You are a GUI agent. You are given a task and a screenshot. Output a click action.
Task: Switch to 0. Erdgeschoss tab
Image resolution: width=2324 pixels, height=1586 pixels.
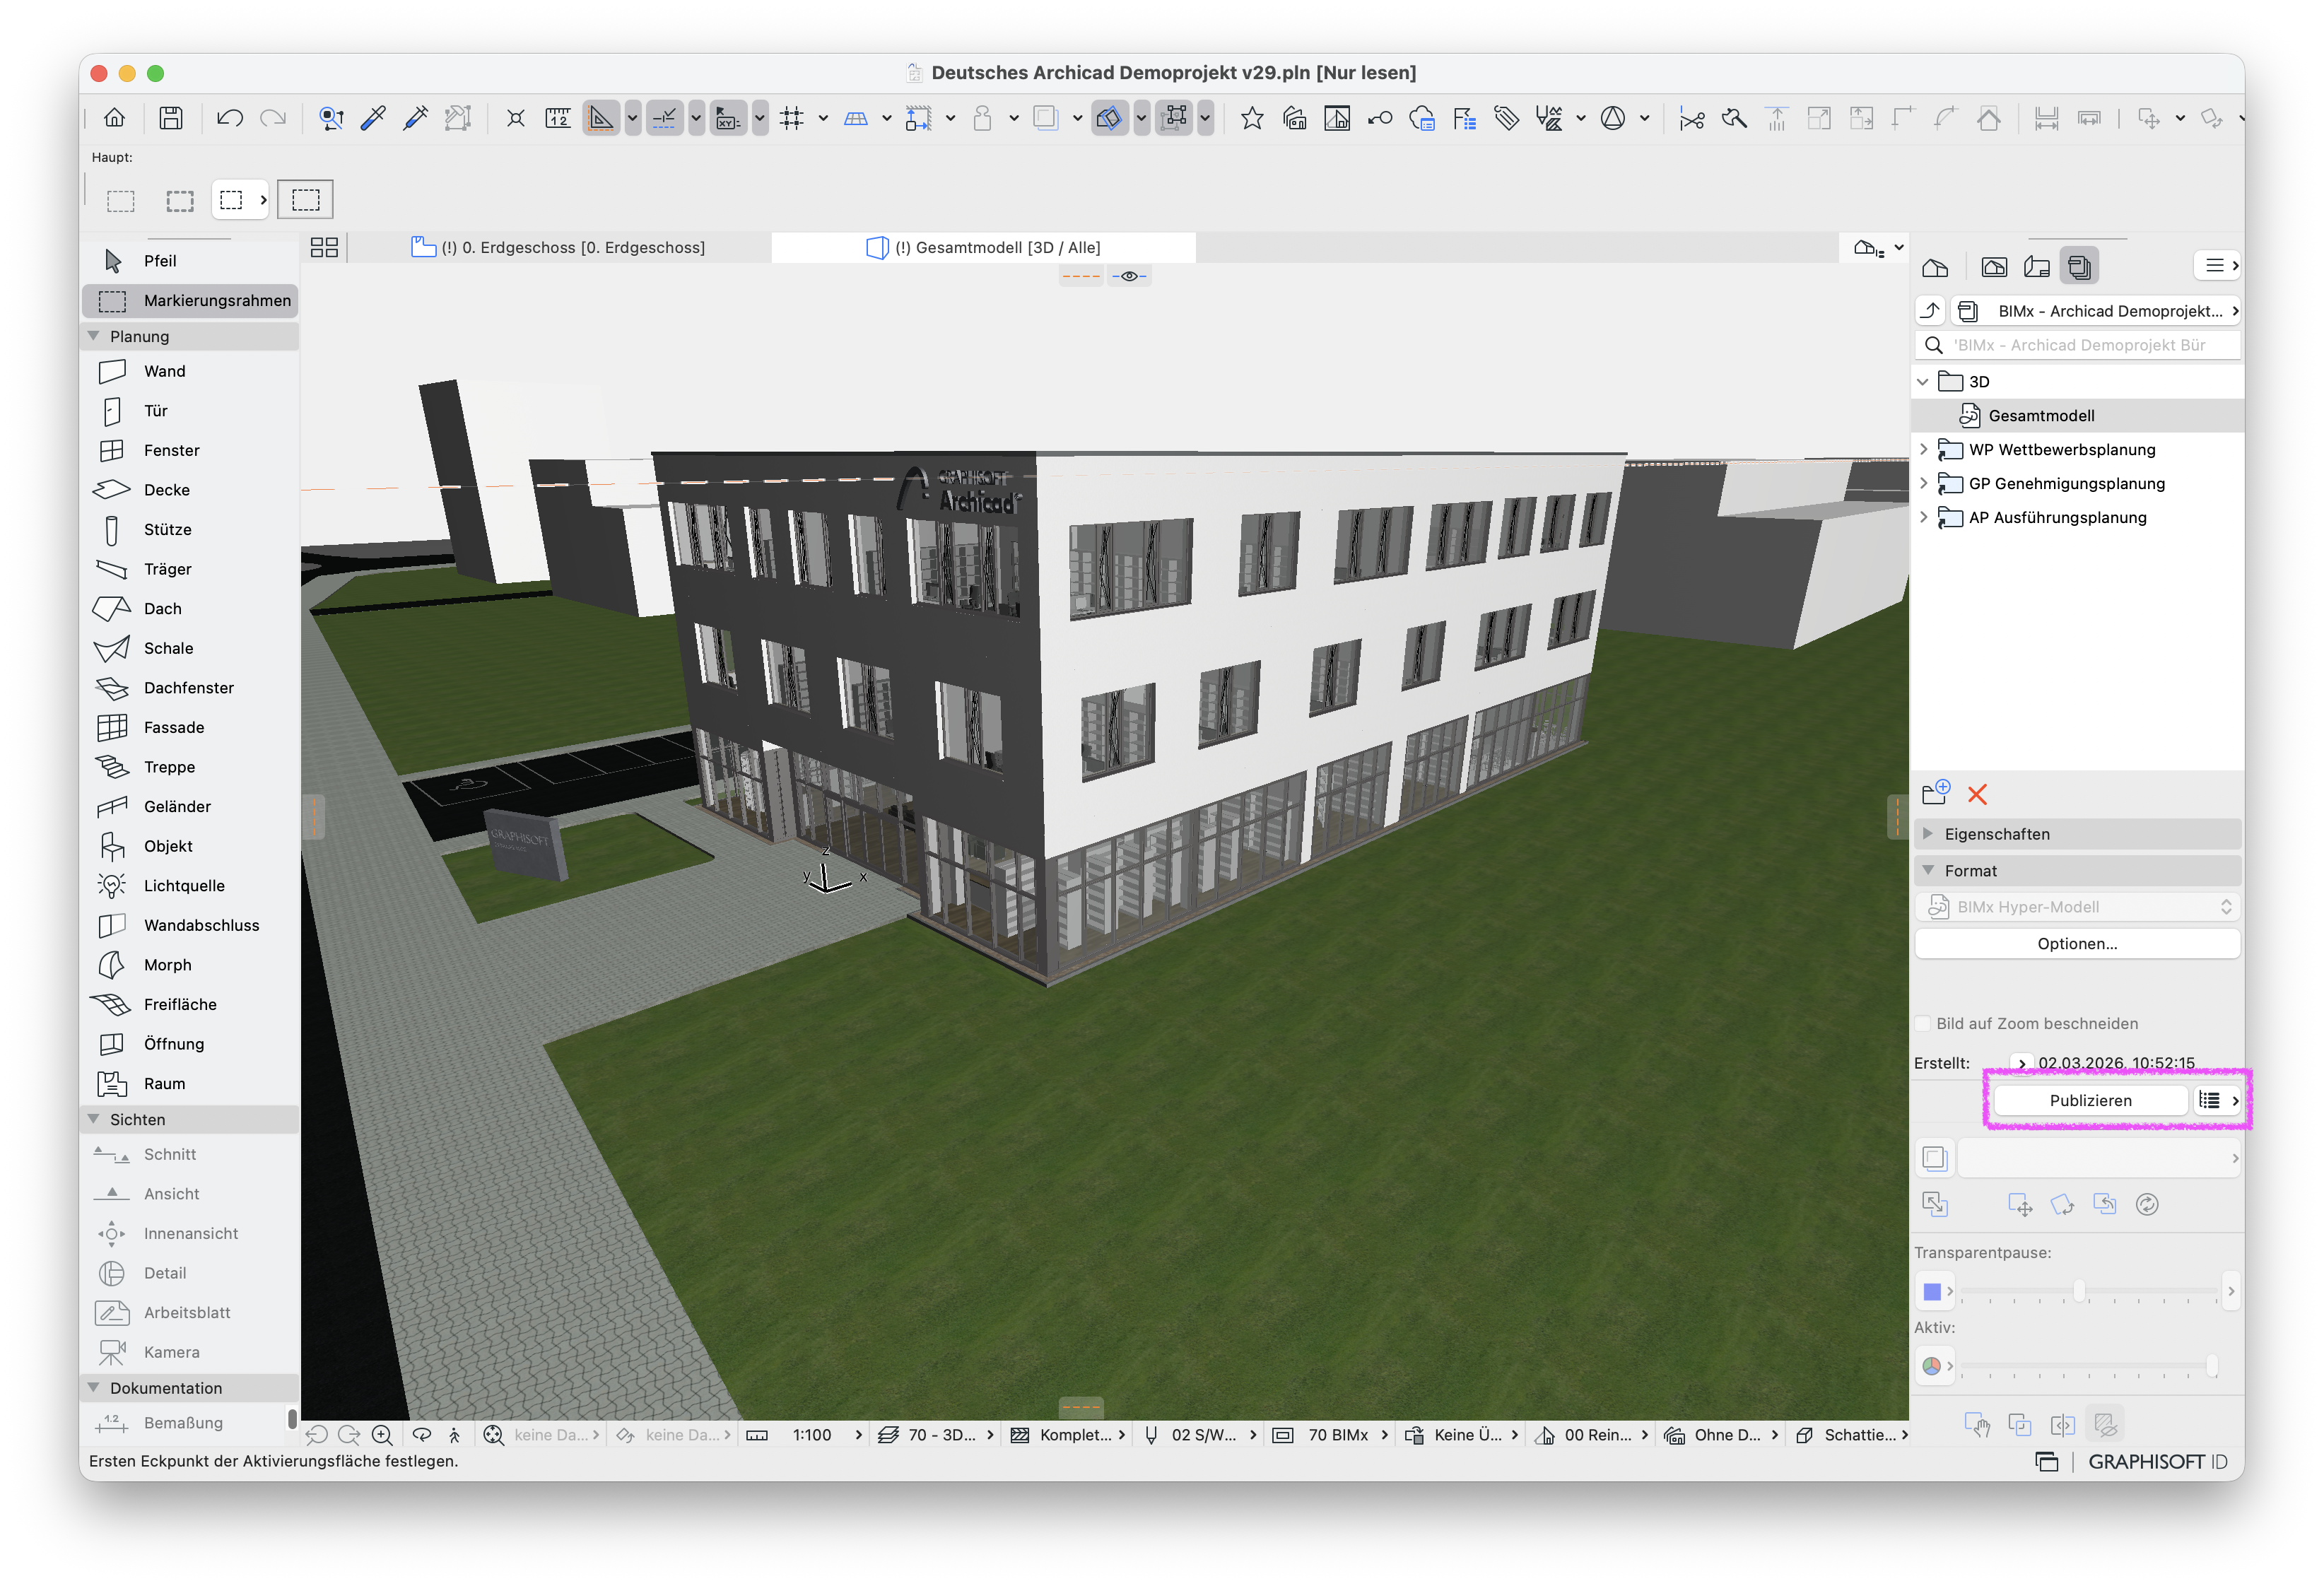(560, 247)
